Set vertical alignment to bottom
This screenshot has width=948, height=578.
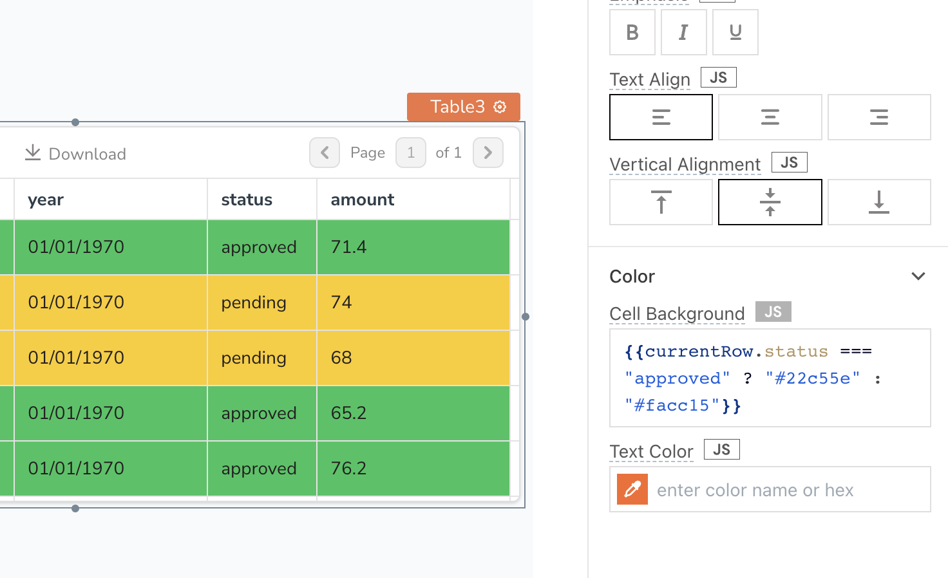coord(879,201)
